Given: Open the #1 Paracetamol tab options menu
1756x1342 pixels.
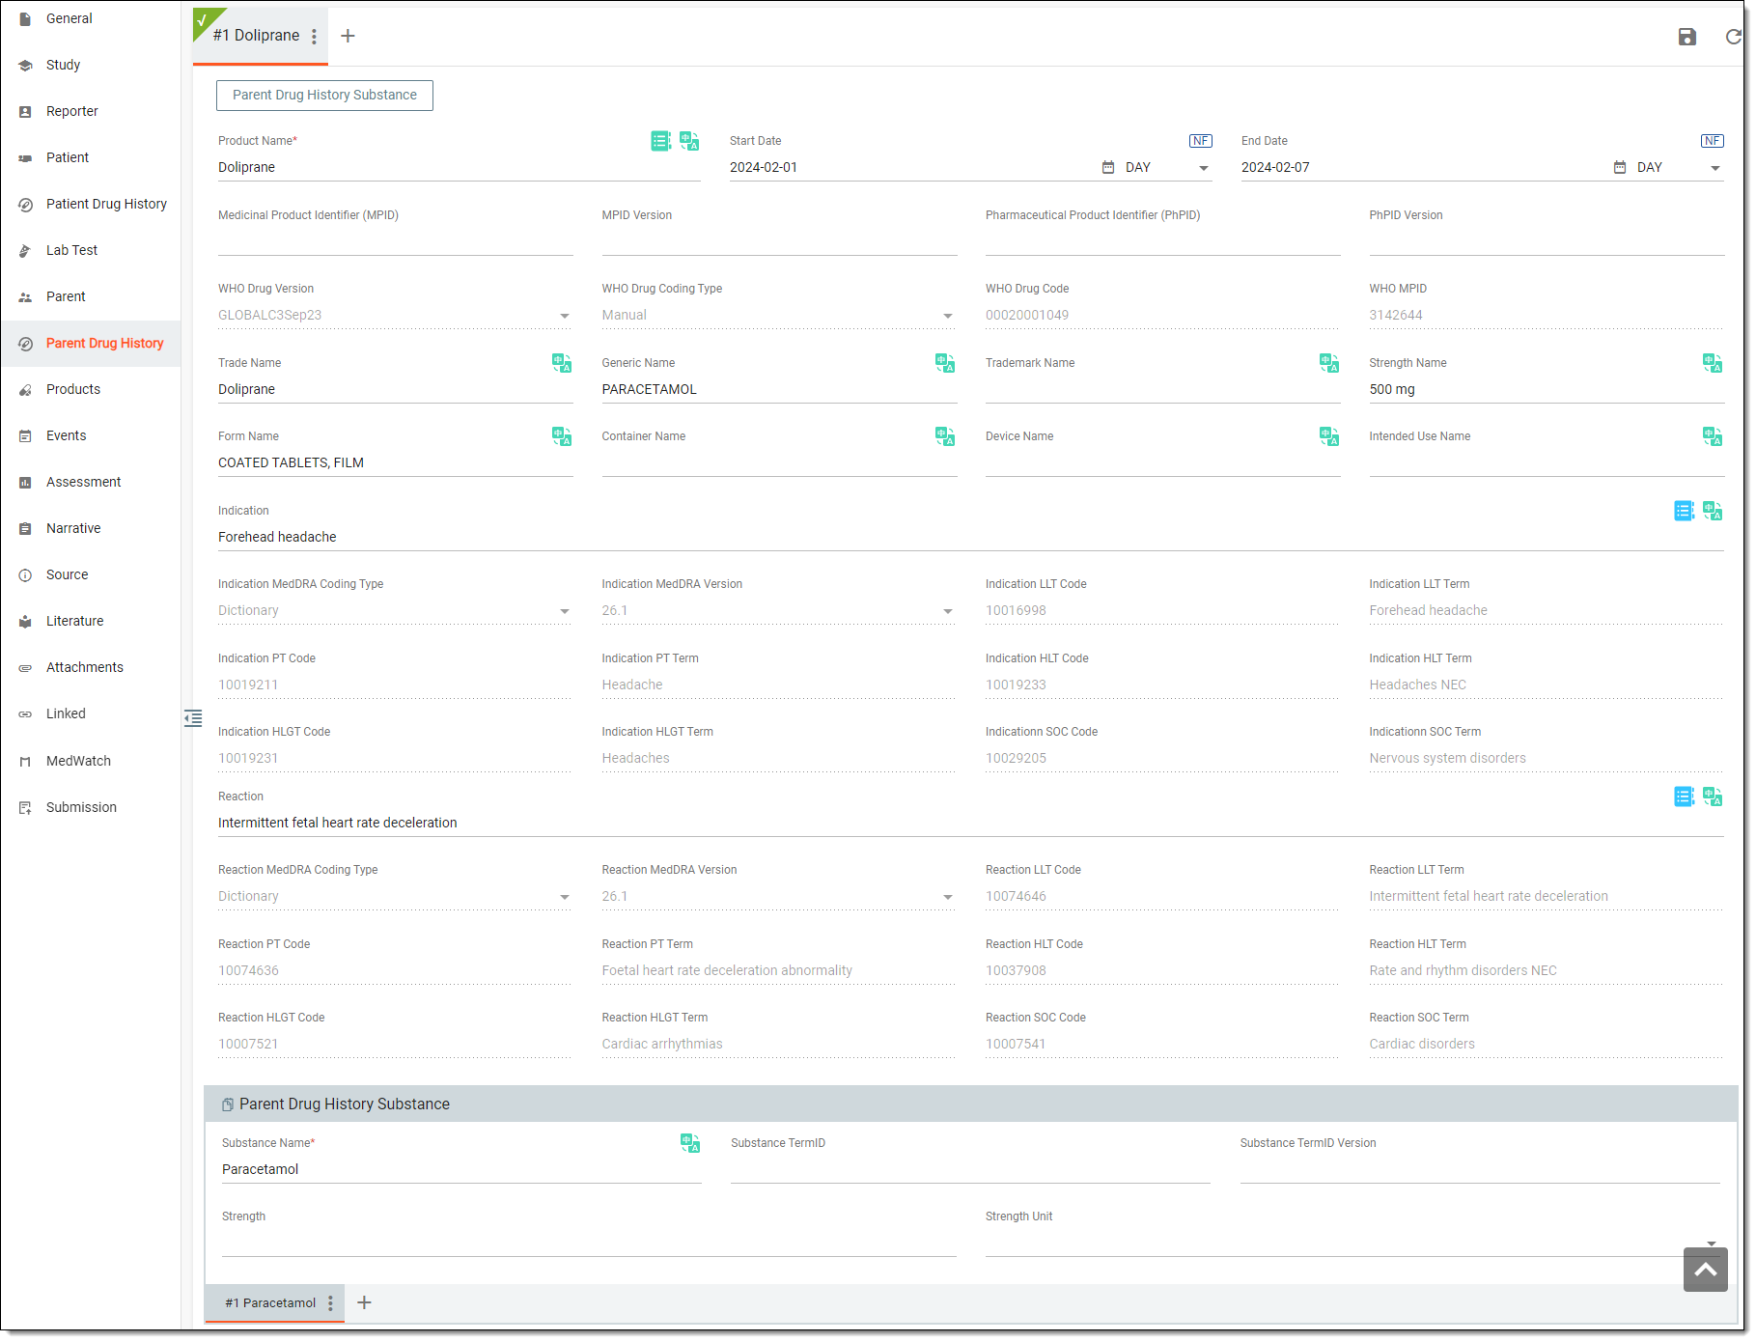Looking at the screenshot, I should pos(330,1303).
